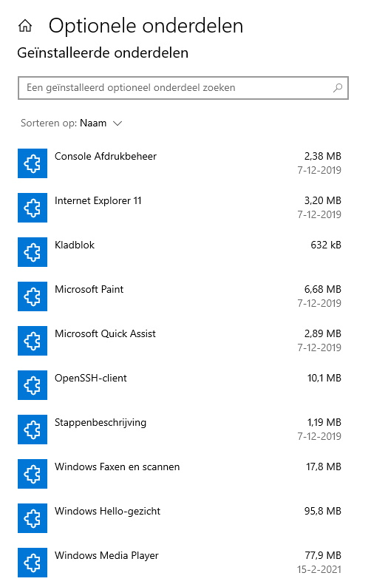Click the puzzle icon for Internet Explorer 11
The height and width of the screenshot is (587, 371).
(x=33, y=208)
